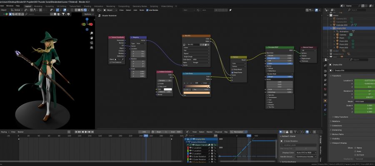
Task: Open Object Constraints properties tab
Action: click(x=325, y=110)
